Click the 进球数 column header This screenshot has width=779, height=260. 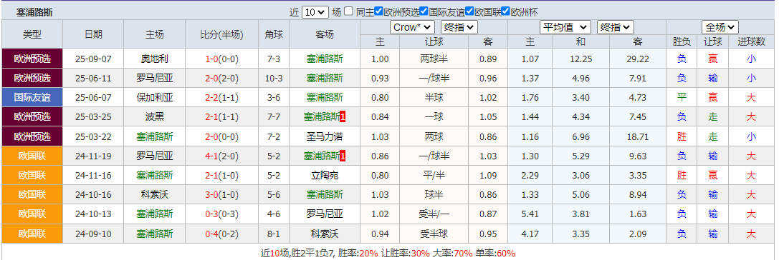point(751,42)
